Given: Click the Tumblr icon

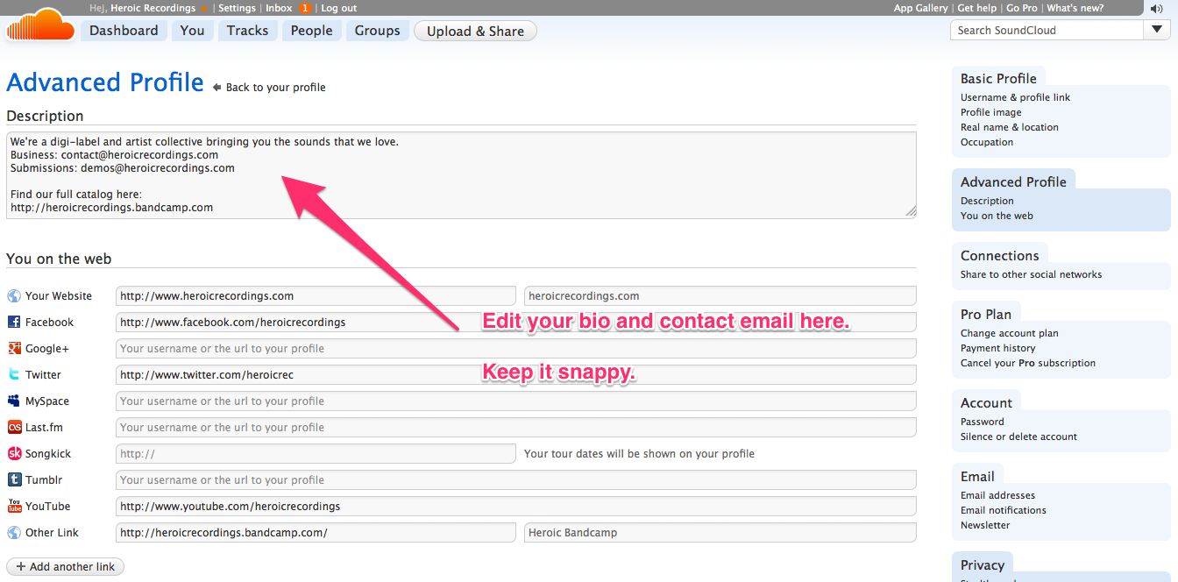Looking at the screenshot, I should 14,480.
